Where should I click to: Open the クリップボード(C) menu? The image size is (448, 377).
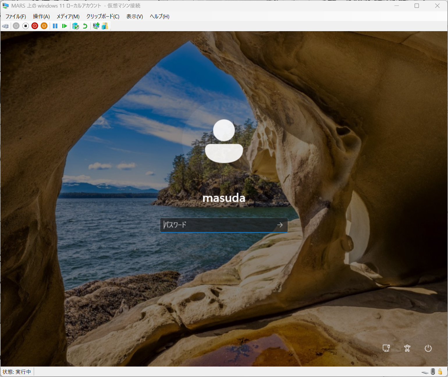103,17
